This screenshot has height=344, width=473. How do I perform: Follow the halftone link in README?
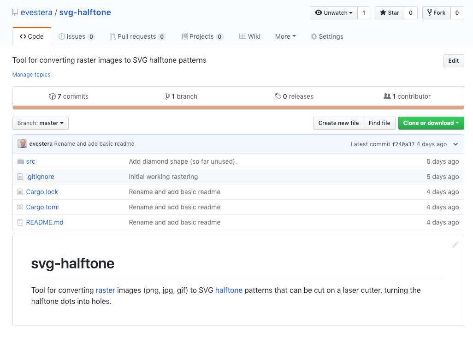click(x=229, y=291)
